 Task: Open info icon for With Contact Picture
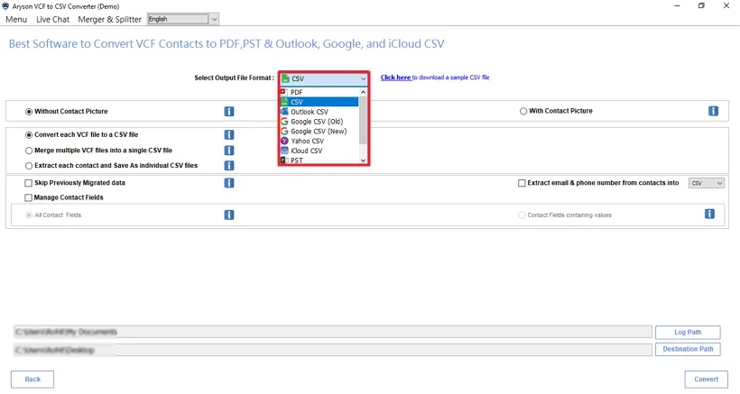[x=713, y=111]
